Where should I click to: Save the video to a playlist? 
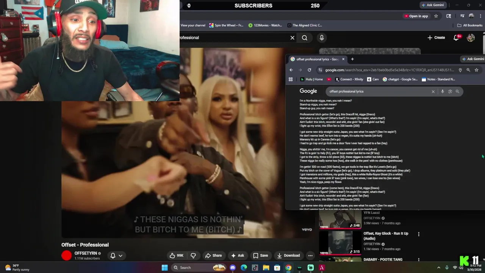point(261,256)
